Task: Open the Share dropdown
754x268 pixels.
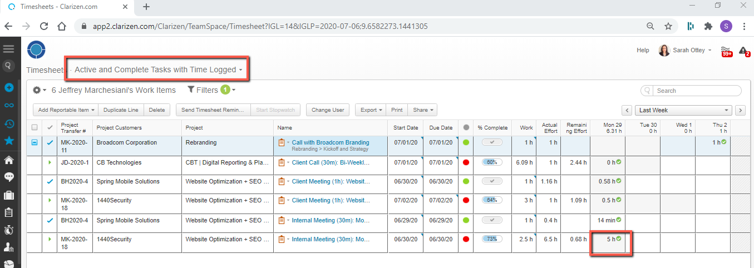Action: tap(422, 110)
